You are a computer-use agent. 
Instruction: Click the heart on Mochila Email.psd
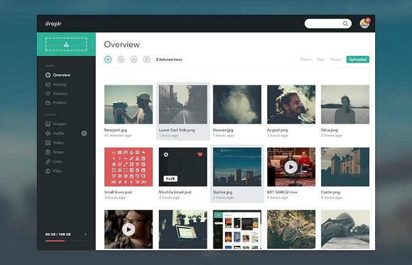coord(200,155)
